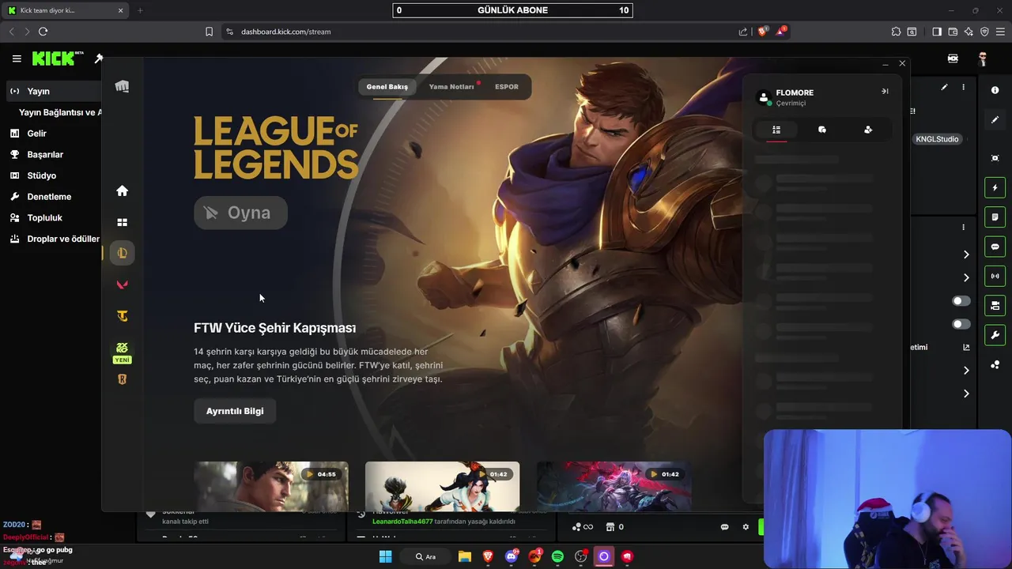Open File Explorer from the taskbar
The image size is (1012, 569).
point(464,556)
